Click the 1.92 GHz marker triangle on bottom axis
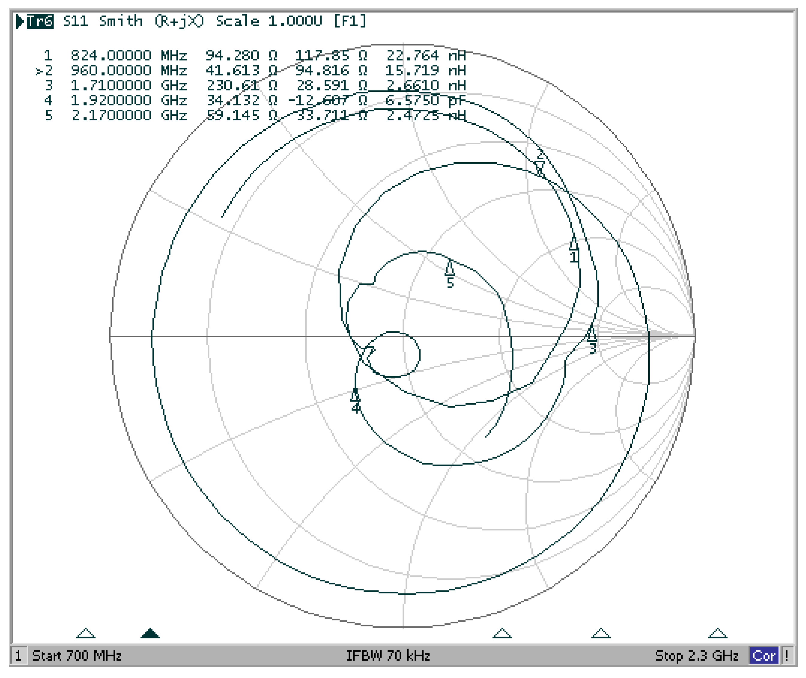This screenshot has width=806, height=678. click(601, 633)
